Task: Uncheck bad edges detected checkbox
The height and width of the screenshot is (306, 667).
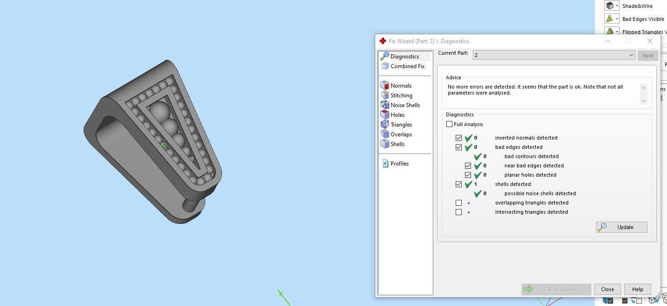Action: point(459,147)
